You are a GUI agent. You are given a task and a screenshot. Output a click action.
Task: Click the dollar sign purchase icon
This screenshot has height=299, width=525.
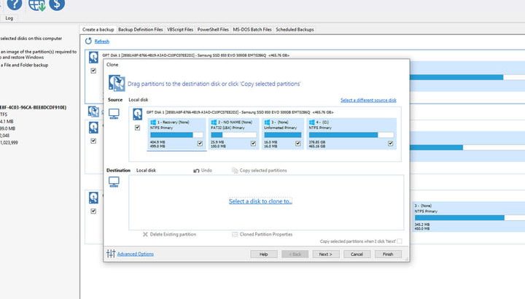(56, 4)
